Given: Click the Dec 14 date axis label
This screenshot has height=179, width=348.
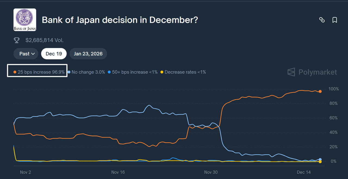Looking at the screenshot, I should 304,172.
